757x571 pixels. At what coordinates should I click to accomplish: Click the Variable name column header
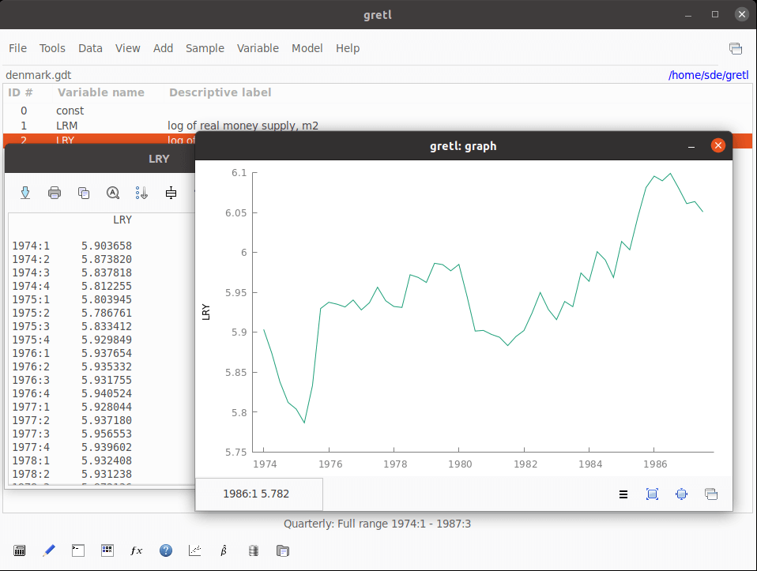click(101, 92)
